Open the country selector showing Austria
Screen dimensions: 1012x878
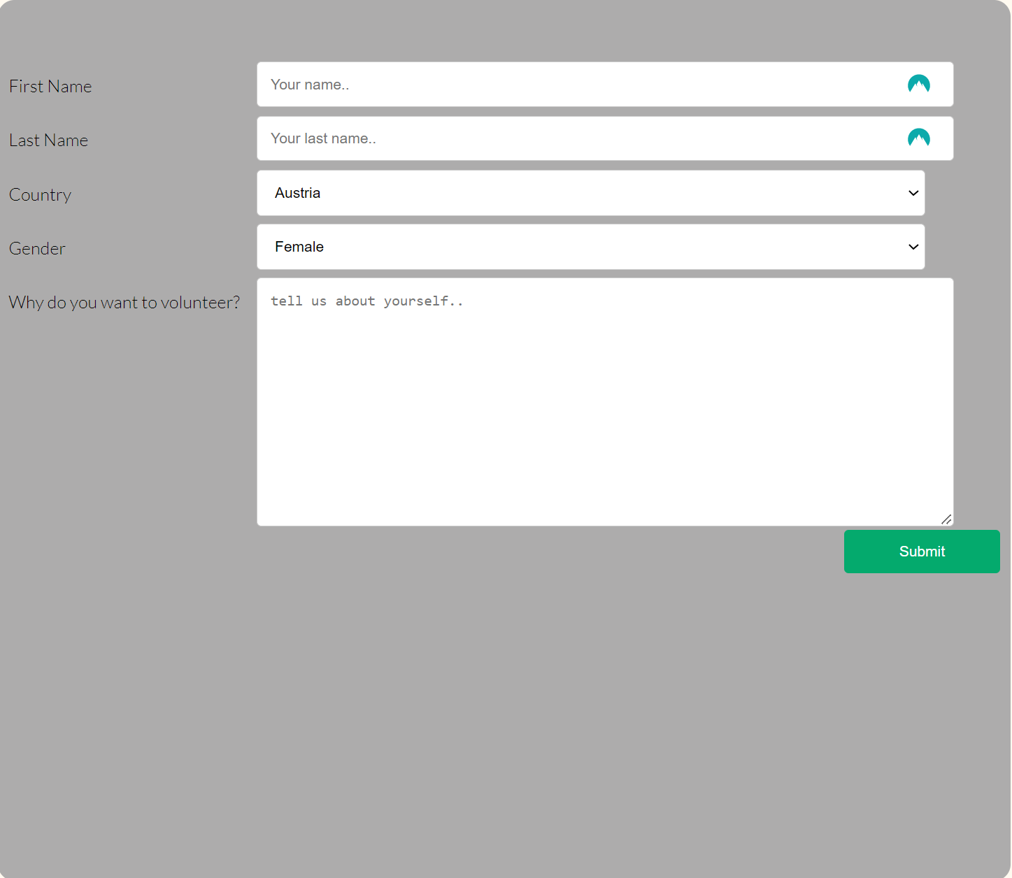point(591,193)
